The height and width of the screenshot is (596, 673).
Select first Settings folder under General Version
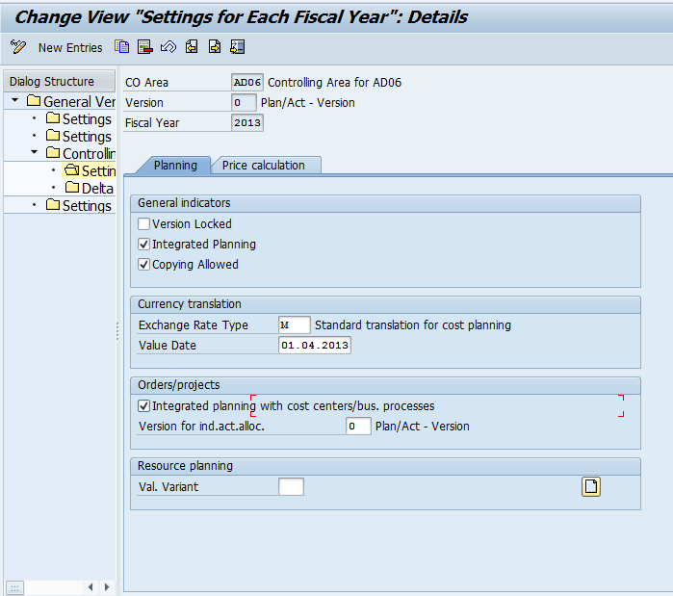(x=79, y=118)
